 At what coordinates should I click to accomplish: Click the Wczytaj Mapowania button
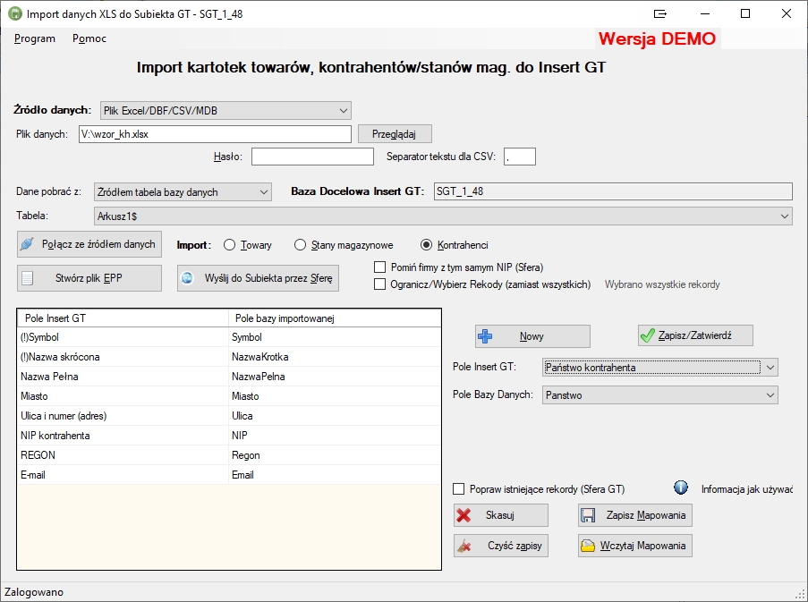point(635,546)
